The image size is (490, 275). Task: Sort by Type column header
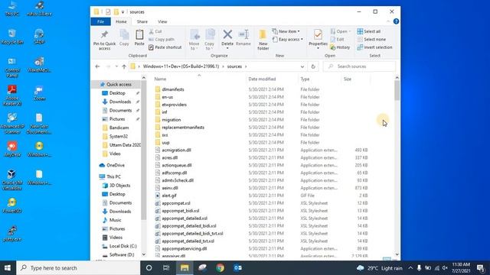(x=319, y=79)
